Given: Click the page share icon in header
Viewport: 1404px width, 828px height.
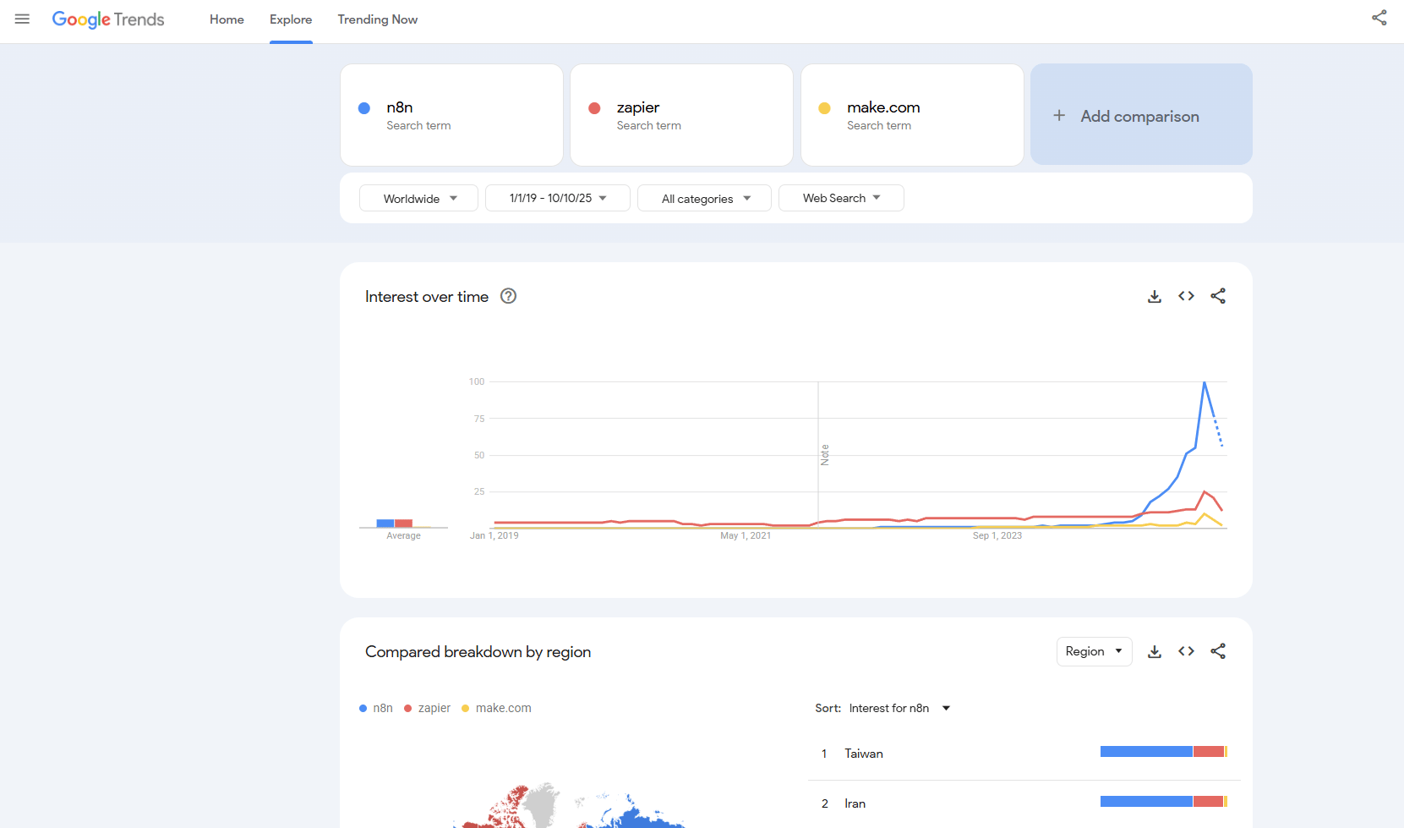Looking at the screenshot, I should 1379,18.
